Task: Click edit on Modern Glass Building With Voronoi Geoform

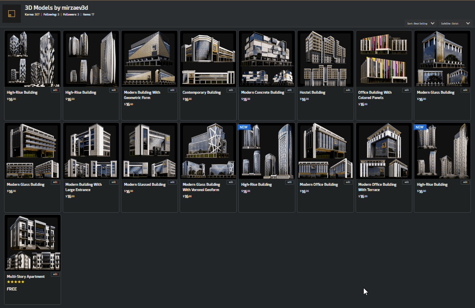Action: (231, 182)
